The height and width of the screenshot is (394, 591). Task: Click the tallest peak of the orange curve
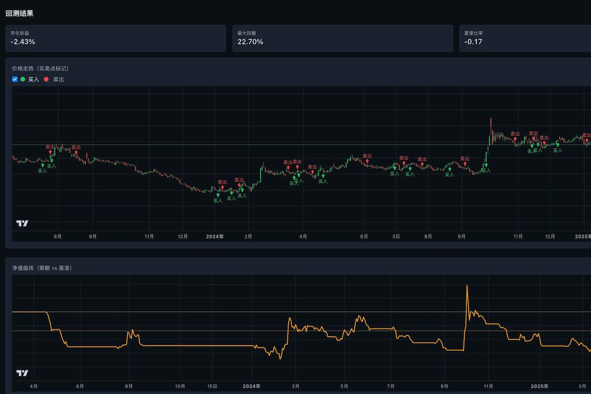click(x=467, y=286)
